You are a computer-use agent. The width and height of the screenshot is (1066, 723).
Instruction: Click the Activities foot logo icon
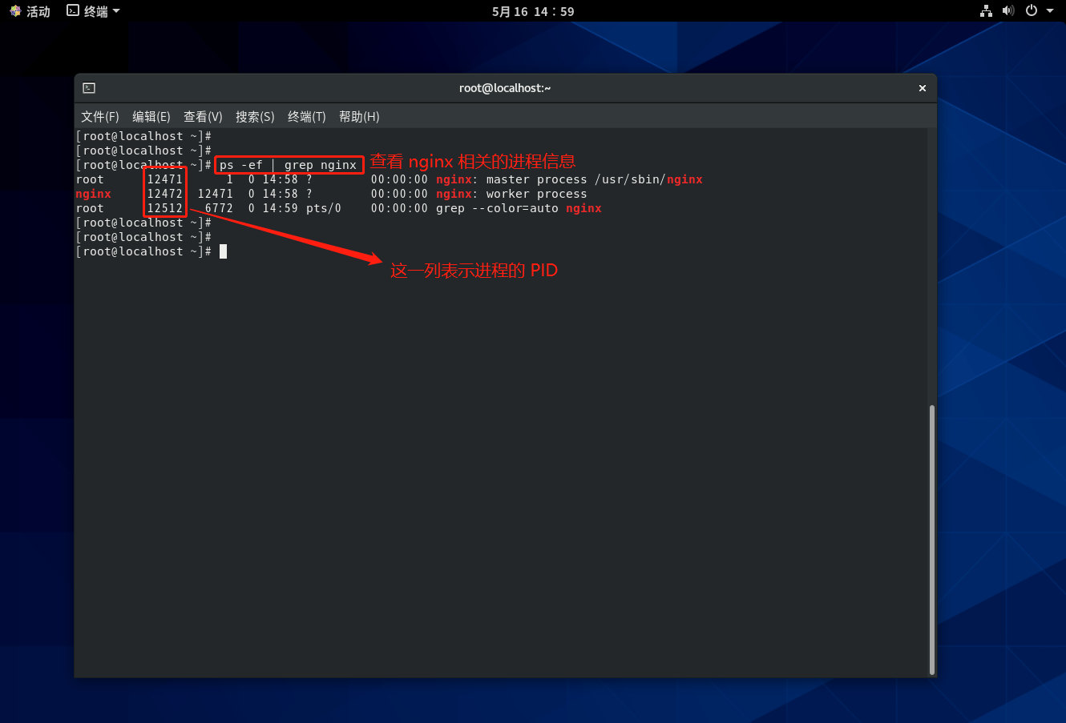[x=15, y=11]
